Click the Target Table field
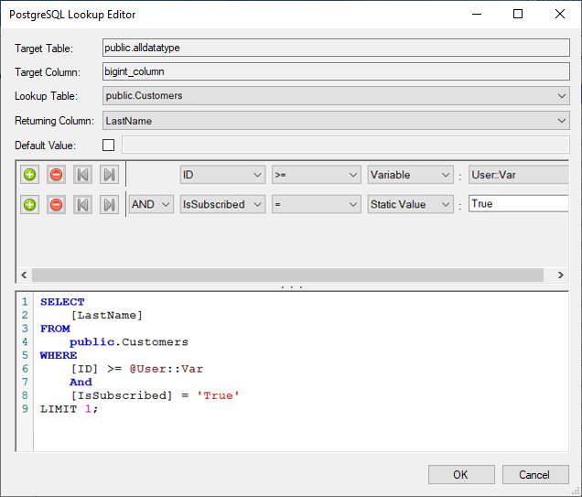 (x=336, y=48)
